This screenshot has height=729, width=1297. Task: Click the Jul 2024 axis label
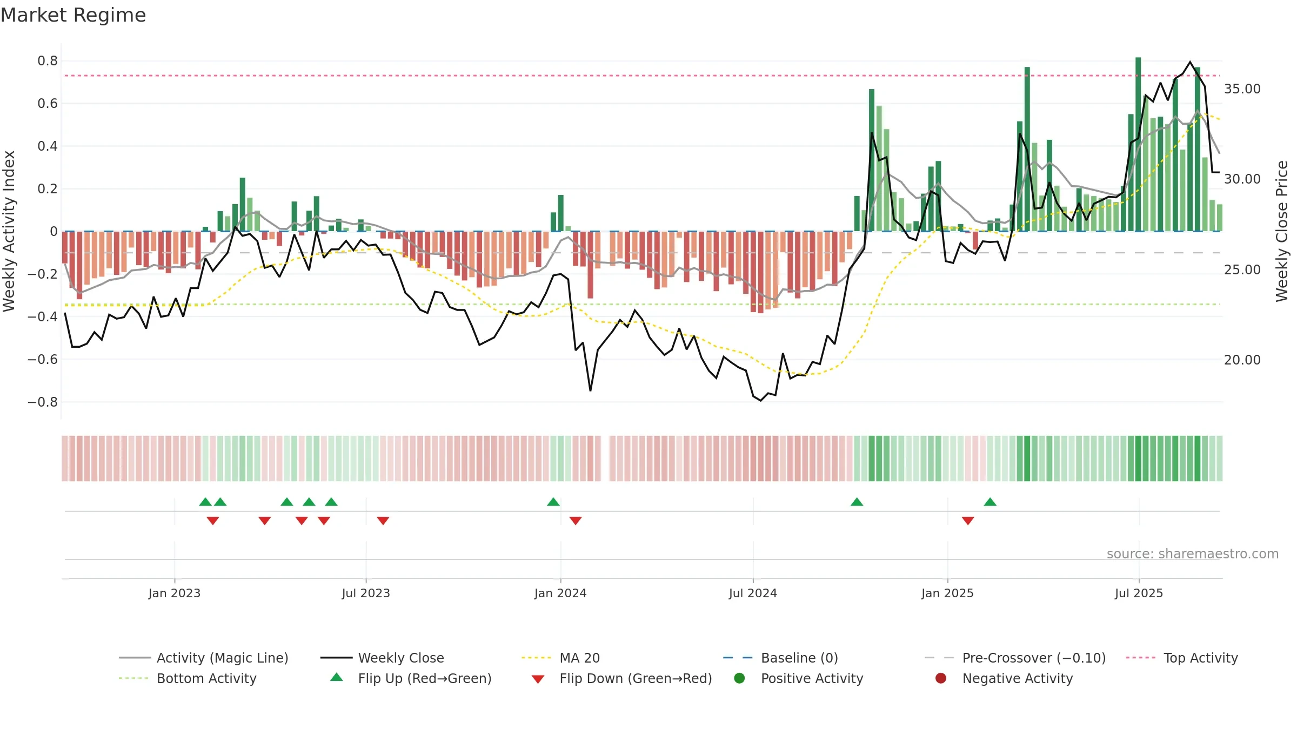[x=753, y=593]
